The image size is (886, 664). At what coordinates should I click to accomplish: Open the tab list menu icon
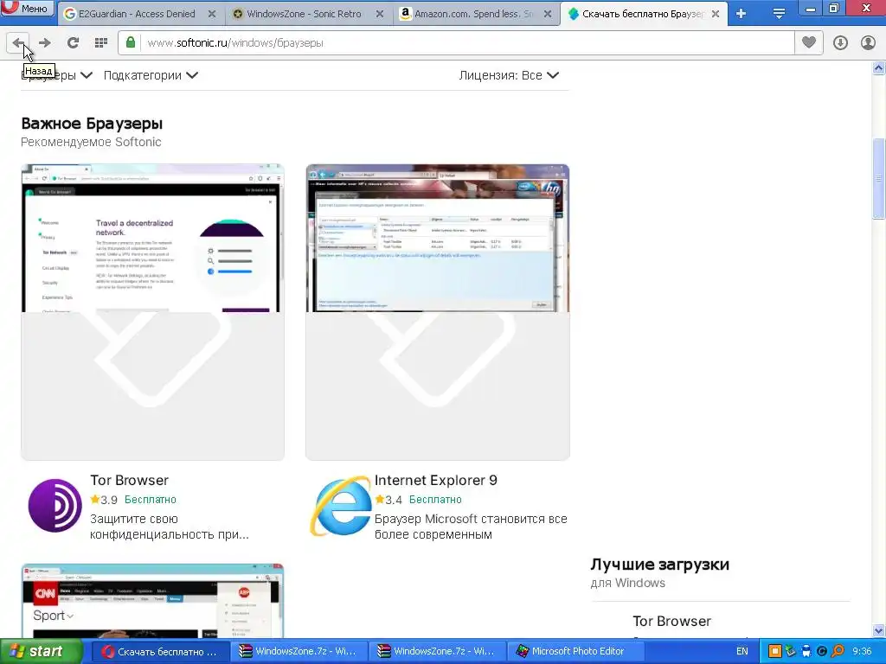coord(779,14)
